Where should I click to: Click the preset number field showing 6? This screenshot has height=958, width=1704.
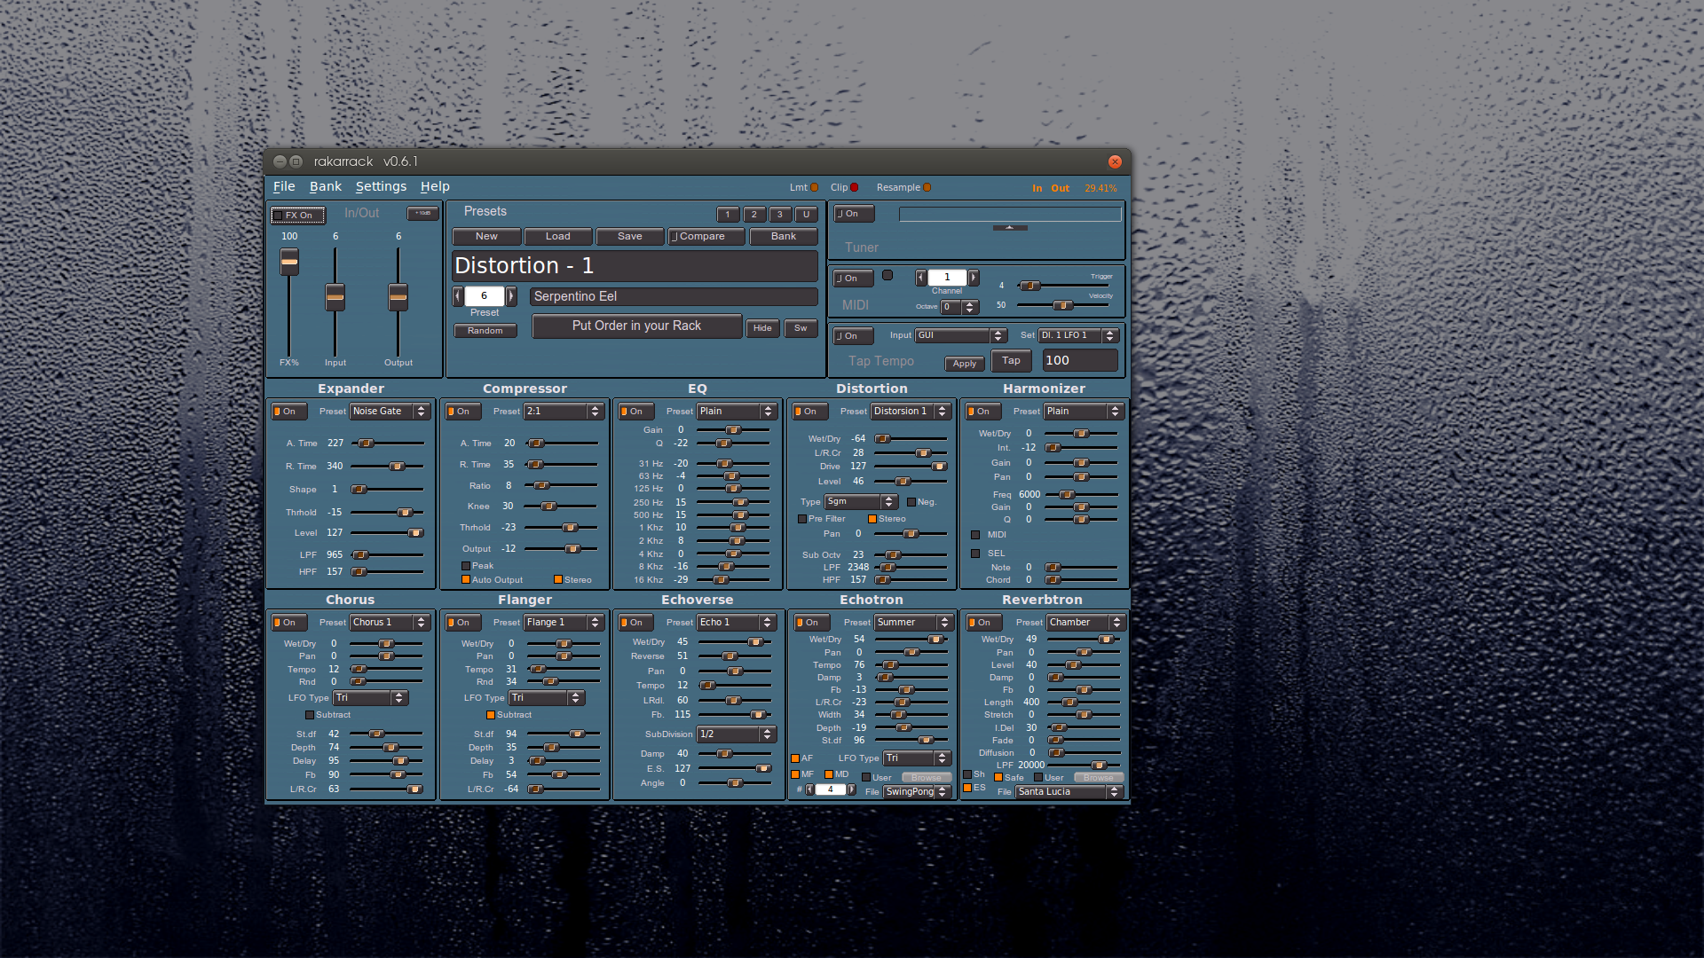(484, 295)
